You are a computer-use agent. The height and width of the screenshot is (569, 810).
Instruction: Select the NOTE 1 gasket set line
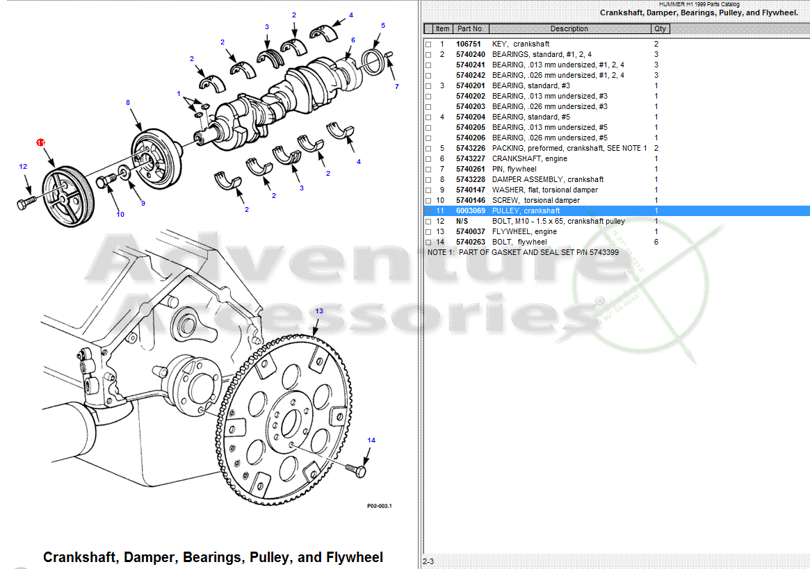pyautogui.click(x=523, y=252)
